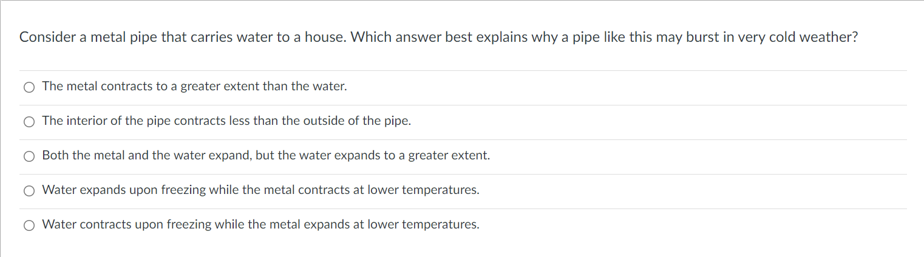The image size is (924, 257).
Task: Select radio button for 'Water contracts upon freezing'
Action: tap(29, 225)
